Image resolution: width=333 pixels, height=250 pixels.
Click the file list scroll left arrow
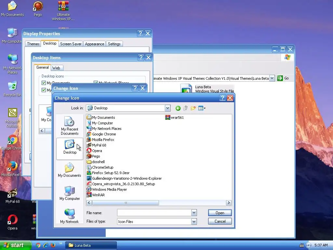[89, 203]
